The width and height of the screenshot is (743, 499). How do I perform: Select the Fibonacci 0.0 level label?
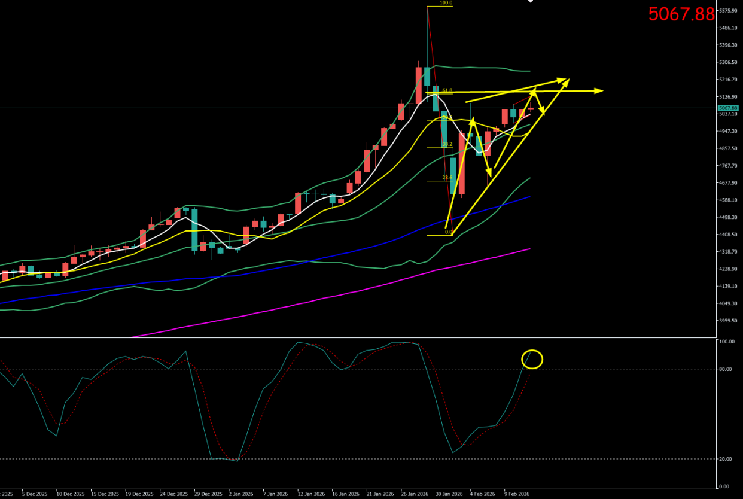(x=449, y=232)
